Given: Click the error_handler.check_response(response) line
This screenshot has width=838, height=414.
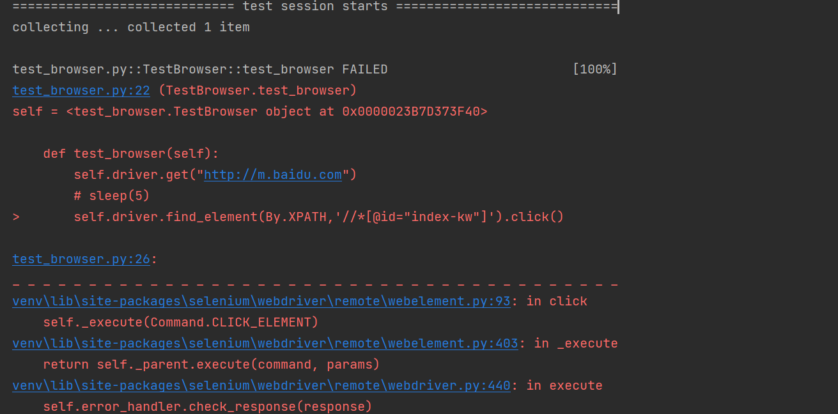Looking at the screenshot, I should coord(208,406).
